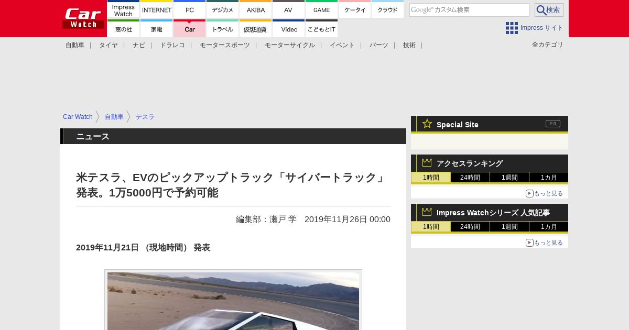Select the モーターサイクル category menu item
The height and width of the screenshot is (330, 629).
click(290, 45)
